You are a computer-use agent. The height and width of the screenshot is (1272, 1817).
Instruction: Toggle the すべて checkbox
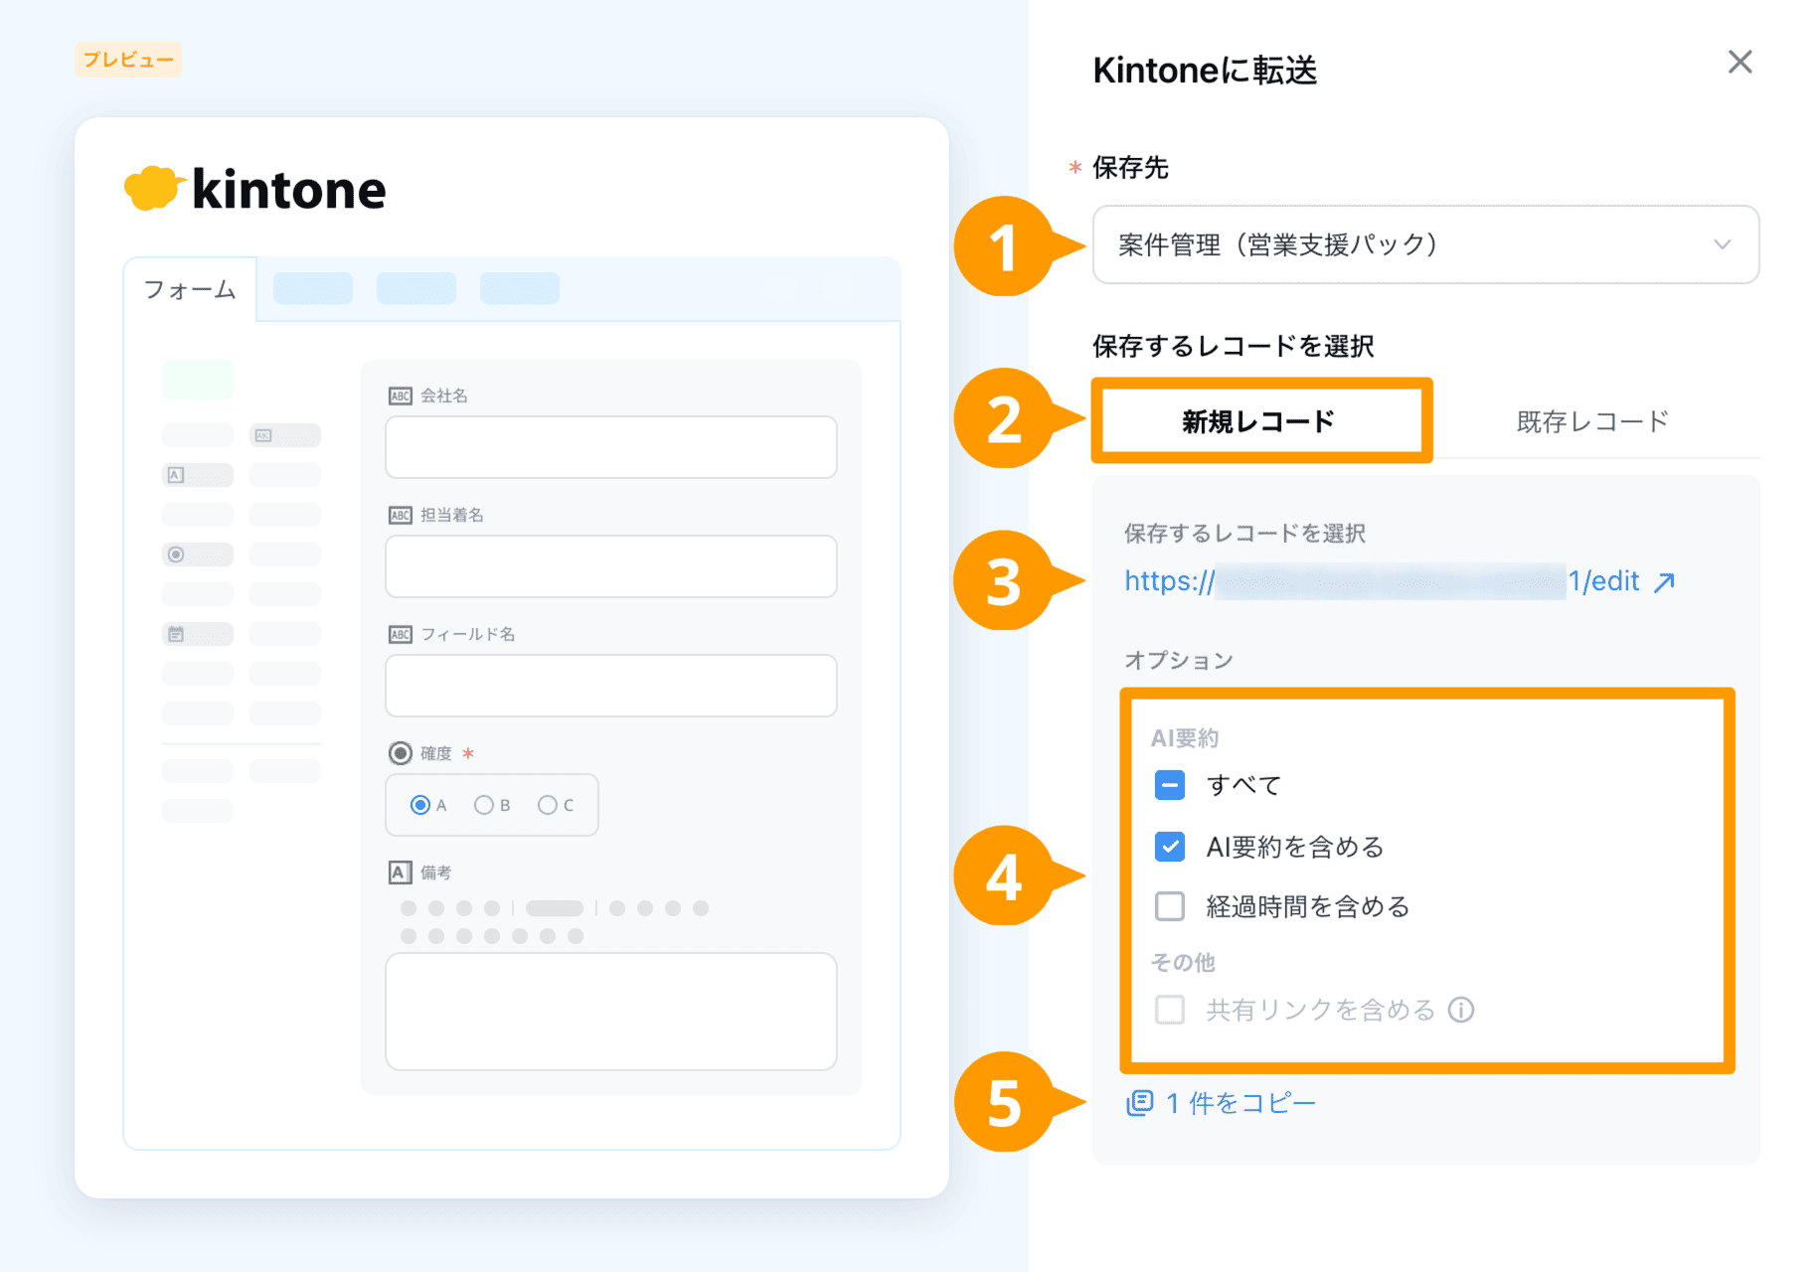[x=1170, y=785]
